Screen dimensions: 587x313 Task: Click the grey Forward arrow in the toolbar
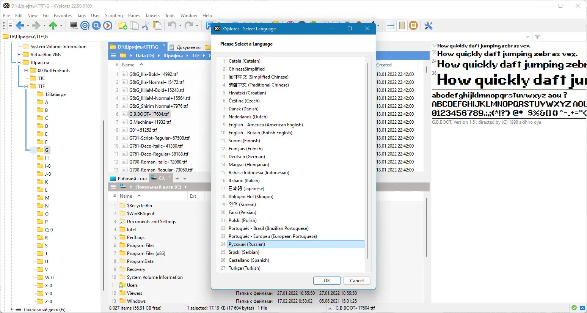pyautogui.click(x=36, y=25)
